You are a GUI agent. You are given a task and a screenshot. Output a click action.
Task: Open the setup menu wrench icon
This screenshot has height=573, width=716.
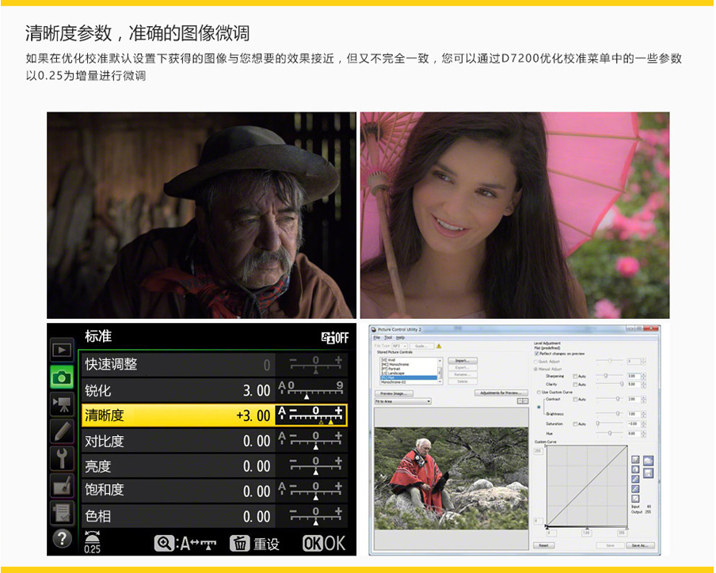pos(62,458)
